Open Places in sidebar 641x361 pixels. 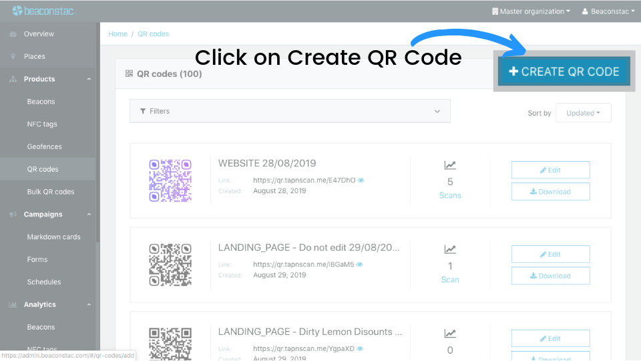pyautogui.click(x=34, y=56)
